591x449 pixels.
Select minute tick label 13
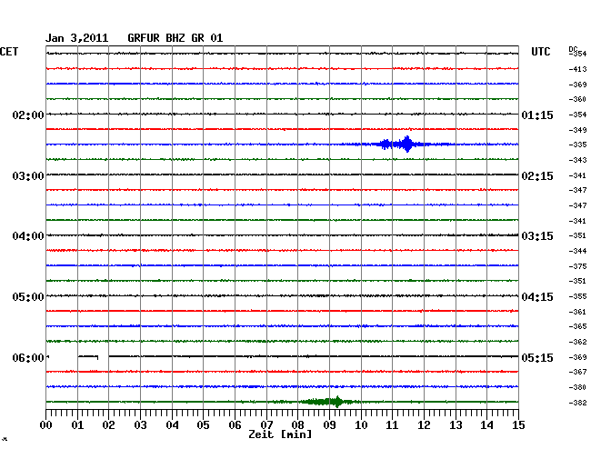pos(456,425)
